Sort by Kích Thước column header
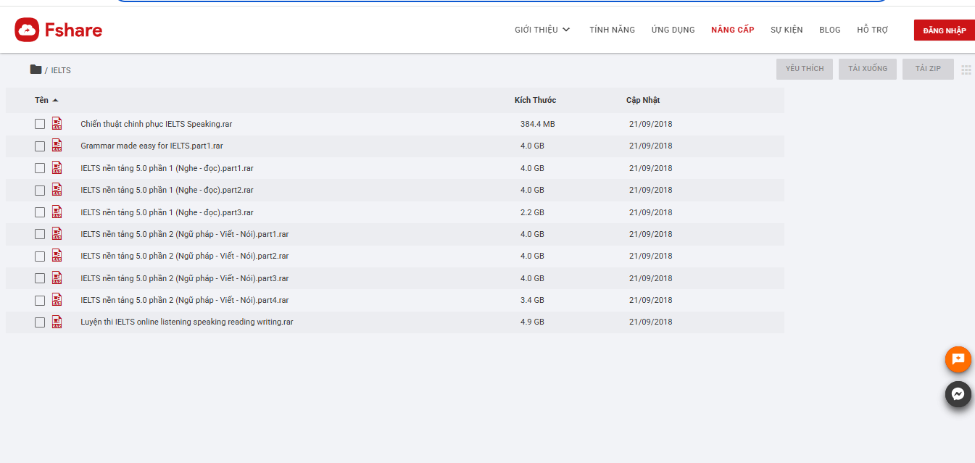 535,100
